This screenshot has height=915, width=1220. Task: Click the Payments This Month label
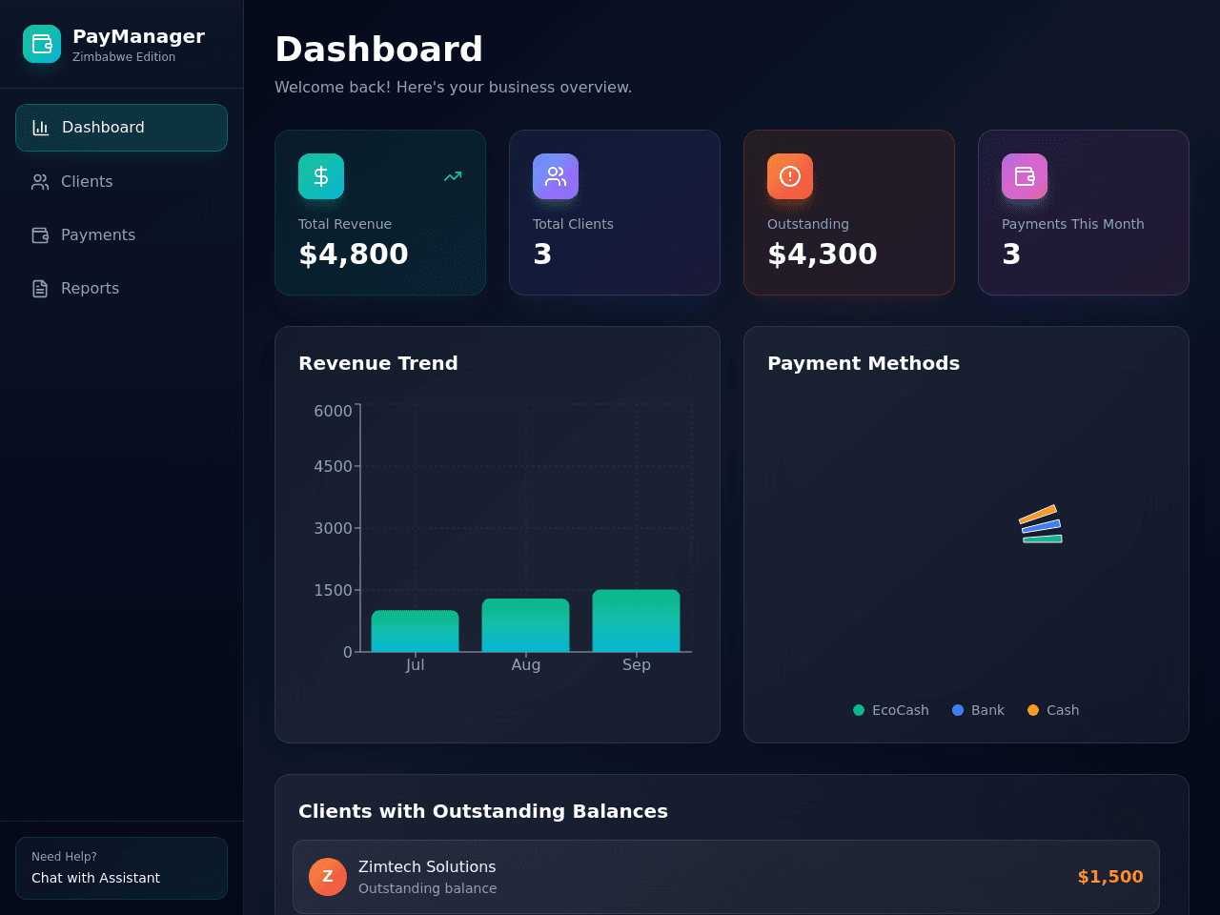pyautogui.click(x=1073, y=224)
